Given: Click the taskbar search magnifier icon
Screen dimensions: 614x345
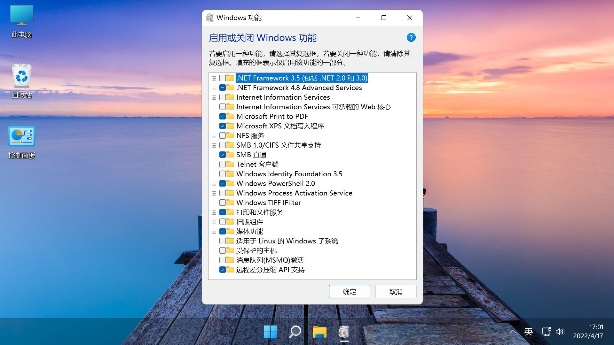Looking at the screenshot, I should (x=295, y=332).
